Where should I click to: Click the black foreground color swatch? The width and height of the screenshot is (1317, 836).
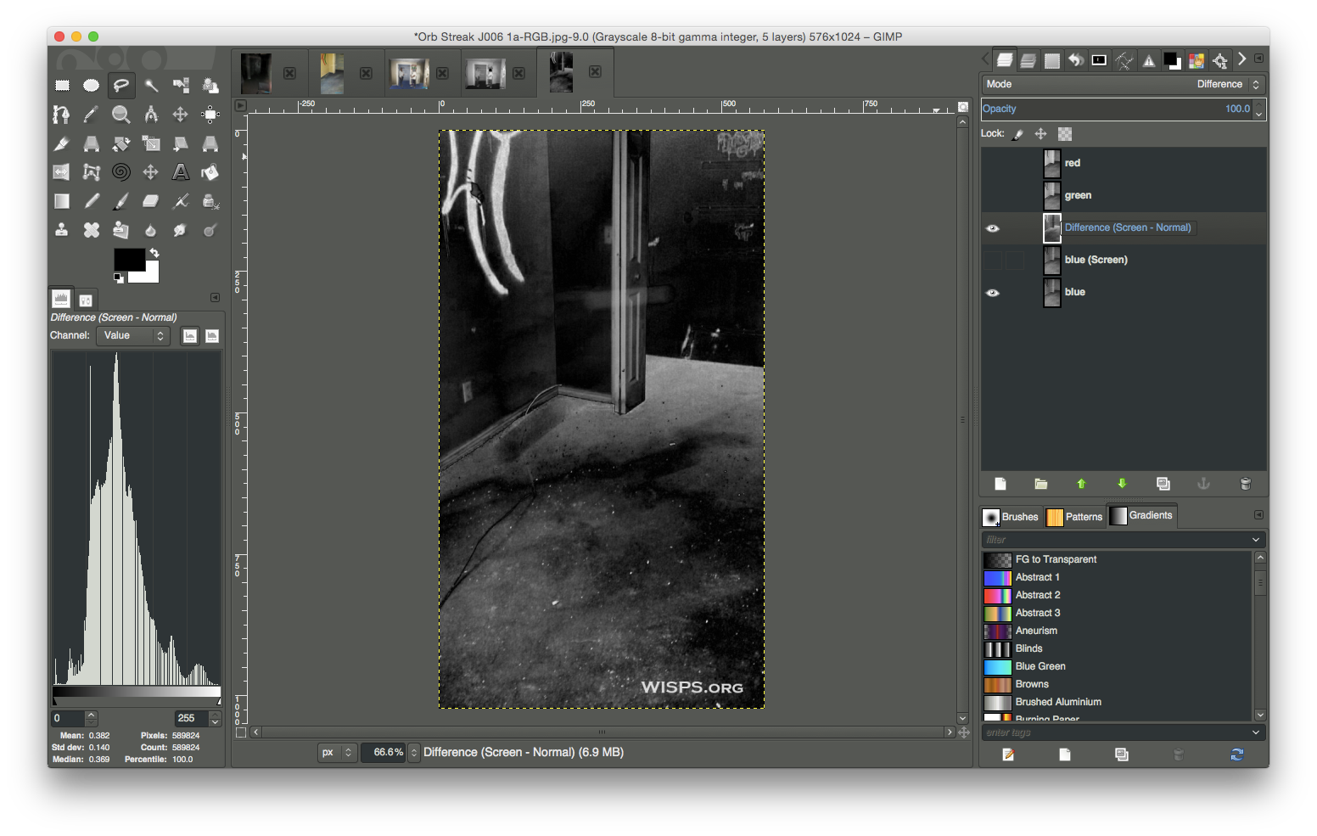[x=128, y=259]
